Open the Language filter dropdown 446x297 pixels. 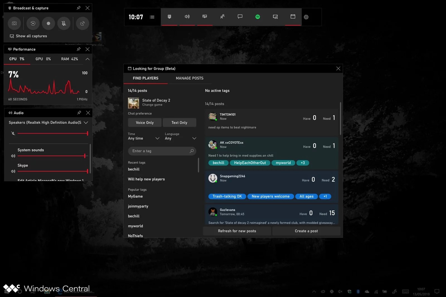(180, 138)
